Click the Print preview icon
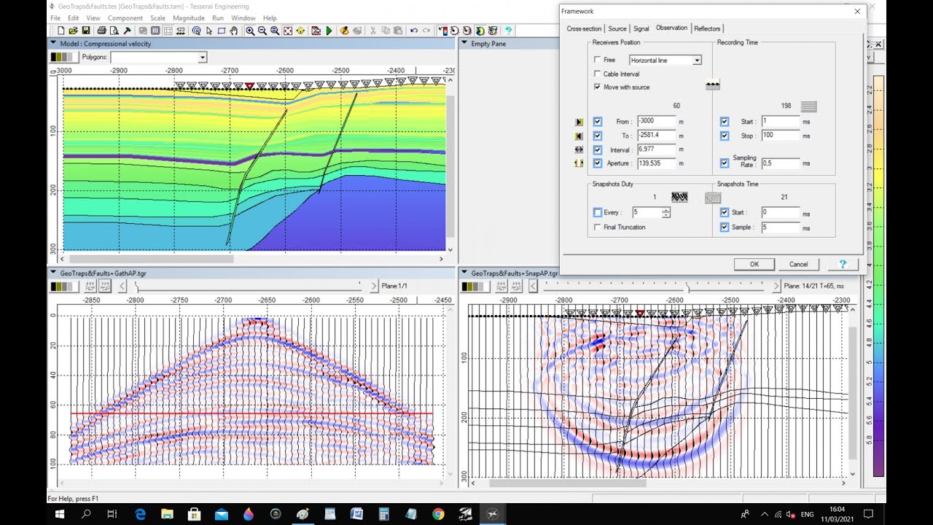Screen dimensions: 933x525 (114, 31)
